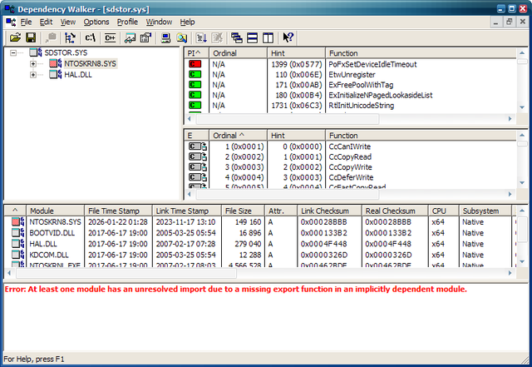
Task: Click module list scroll down arrow
Action: tap(522, 261)
